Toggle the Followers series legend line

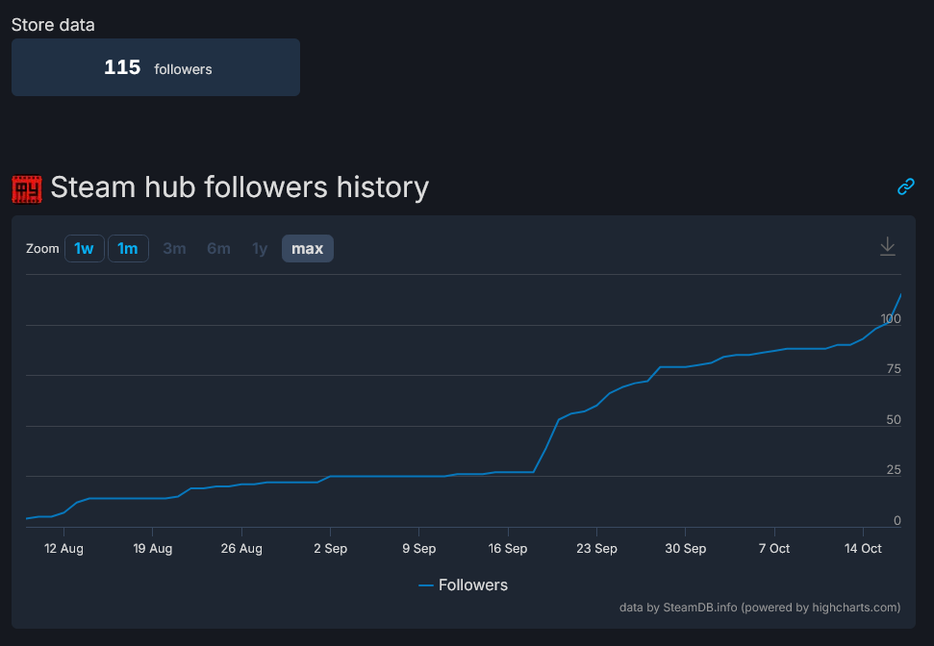click(x=426, y=585)
